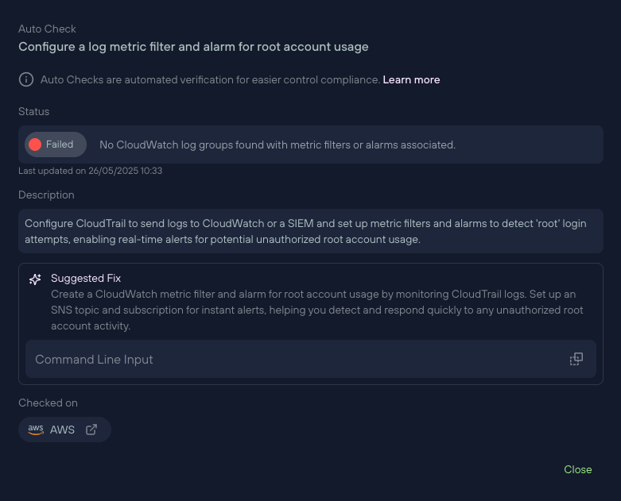
Task: Click the sparkle icon next to Suggested Fix
Action: click(x=35, y=279)
